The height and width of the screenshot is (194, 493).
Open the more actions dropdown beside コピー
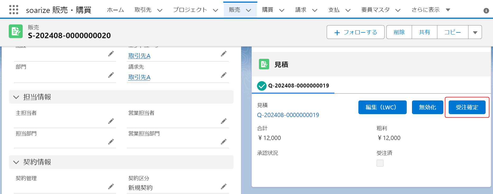coord(475,32)
